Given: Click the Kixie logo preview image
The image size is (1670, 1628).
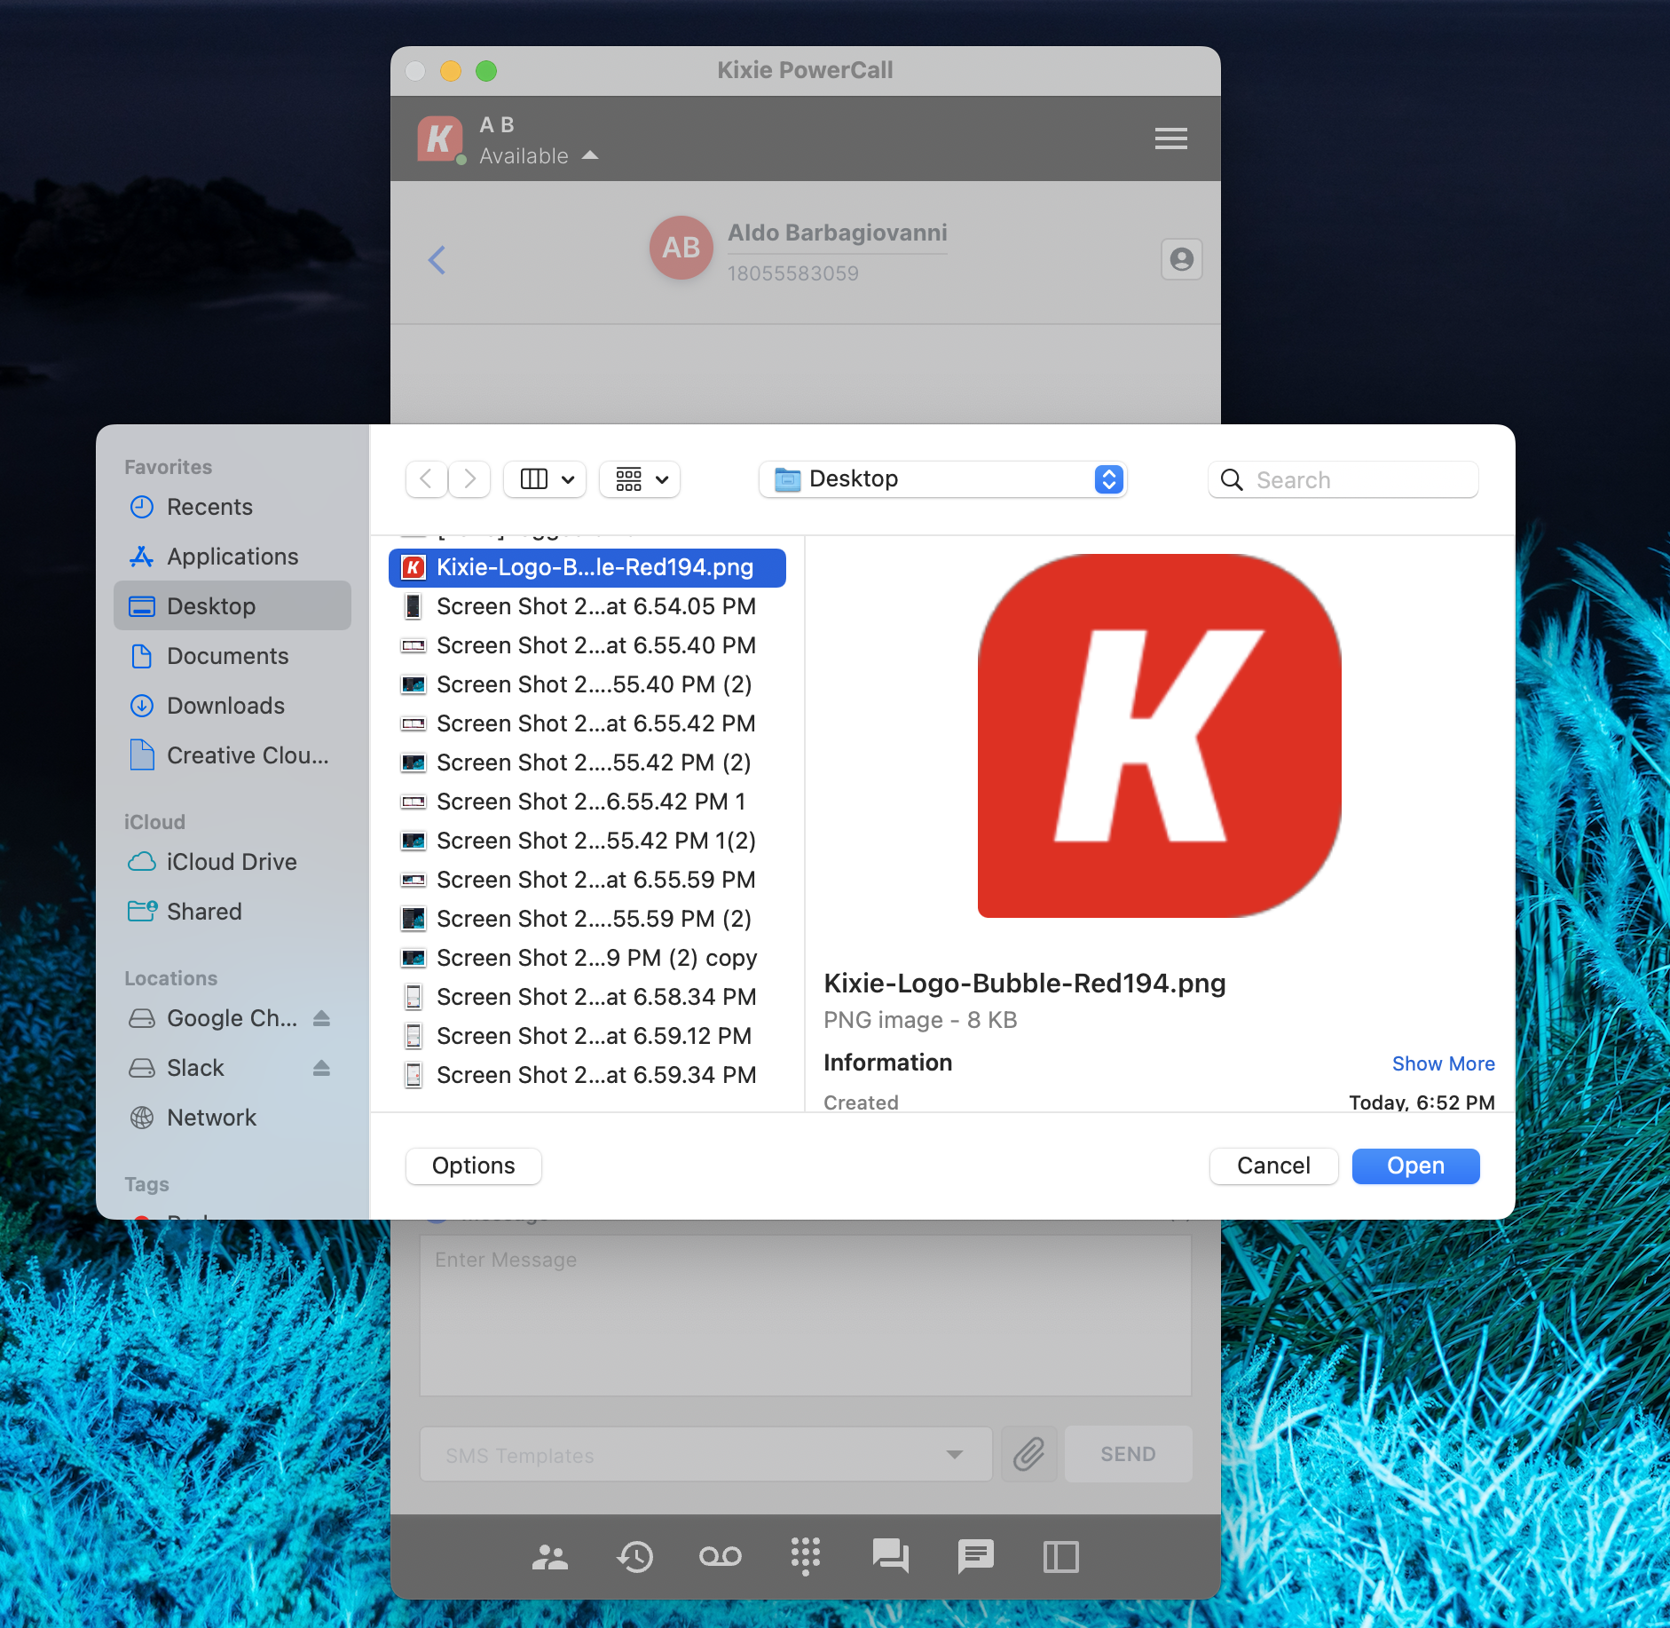Looking at the screenshot, I should pyautogui.click(x=1159, y=736).
